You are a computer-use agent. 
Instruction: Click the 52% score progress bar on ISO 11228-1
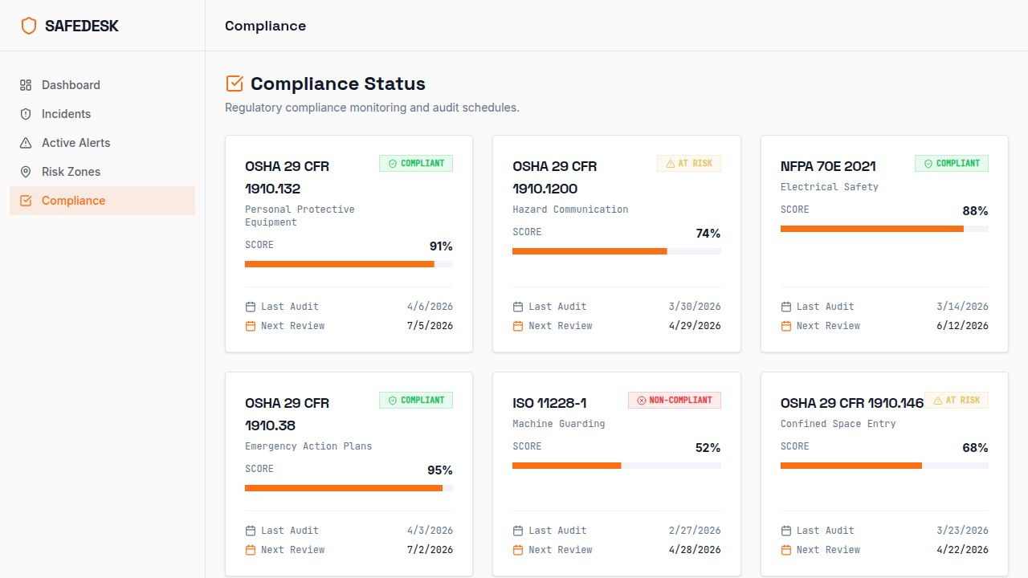(616, 466)
